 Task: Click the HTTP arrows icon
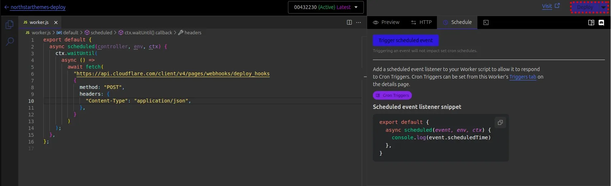(x=414, y=22)
